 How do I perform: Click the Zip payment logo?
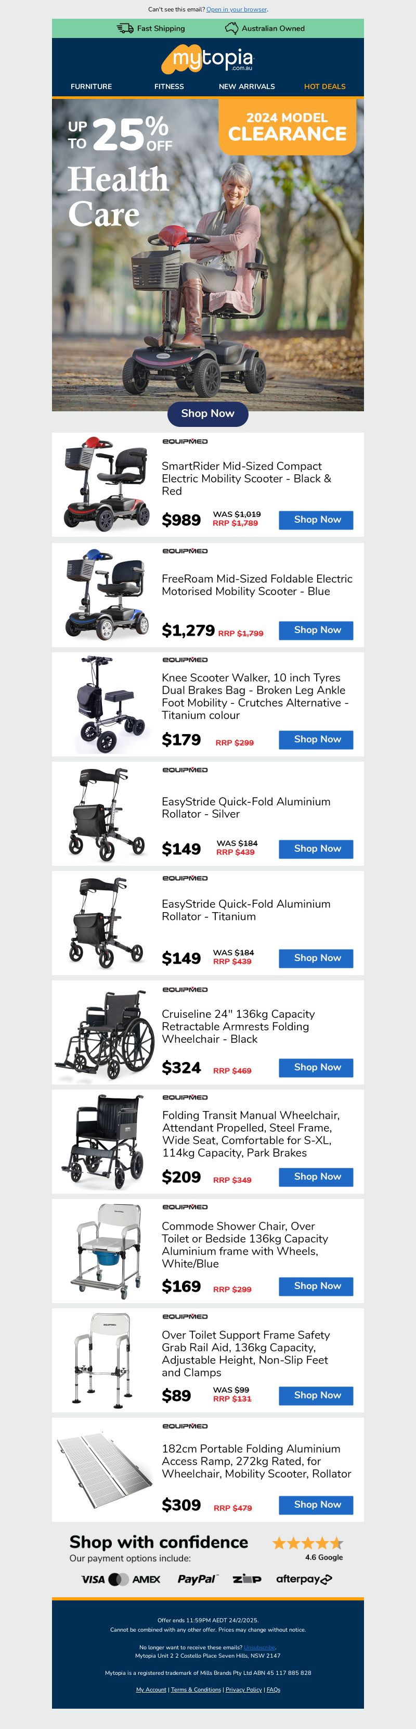(246, 1579)
